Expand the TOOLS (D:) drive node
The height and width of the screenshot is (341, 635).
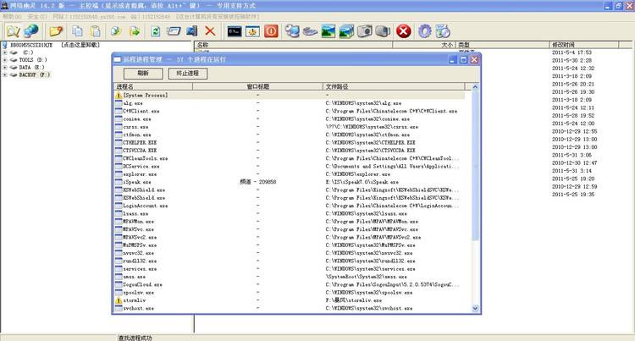tap(5, 60)
